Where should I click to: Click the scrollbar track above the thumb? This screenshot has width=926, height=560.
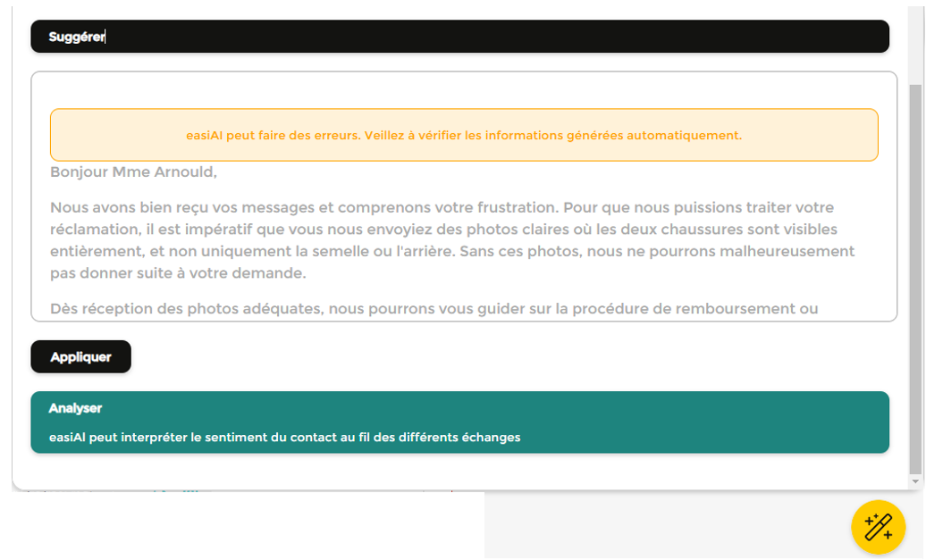point(914,45)
